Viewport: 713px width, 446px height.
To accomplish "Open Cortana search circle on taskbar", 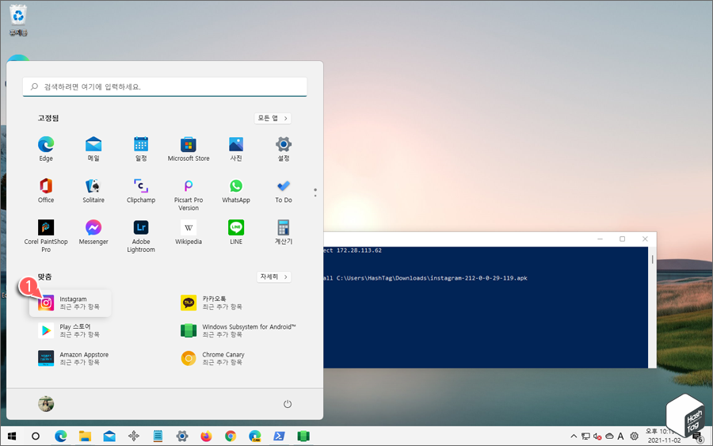I will (x=36, y=436).
